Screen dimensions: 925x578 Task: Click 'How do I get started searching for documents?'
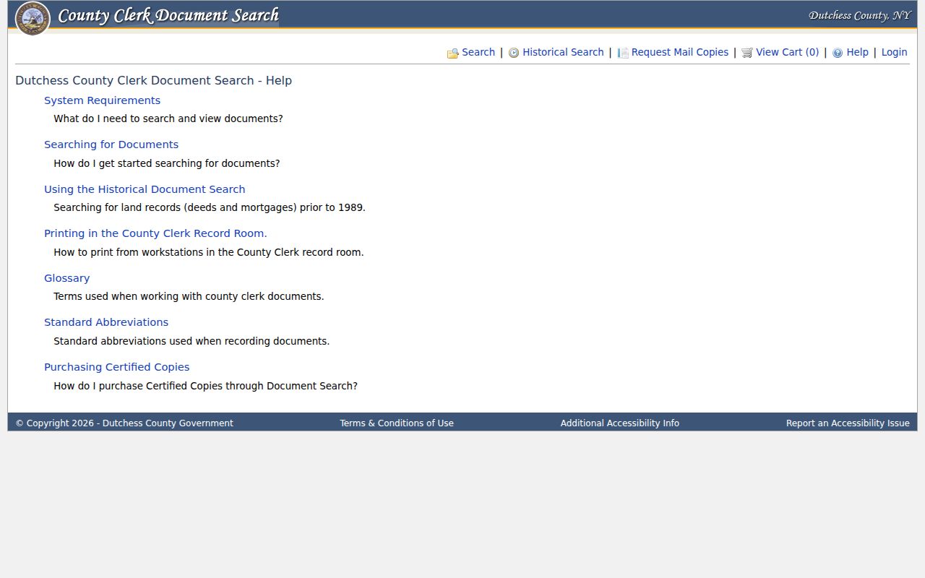coord(167,163)
